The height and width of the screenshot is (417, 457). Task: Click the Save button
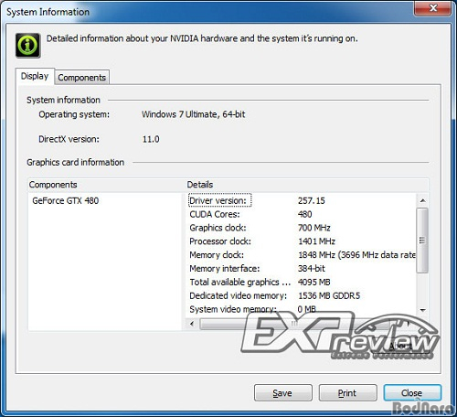283,393
